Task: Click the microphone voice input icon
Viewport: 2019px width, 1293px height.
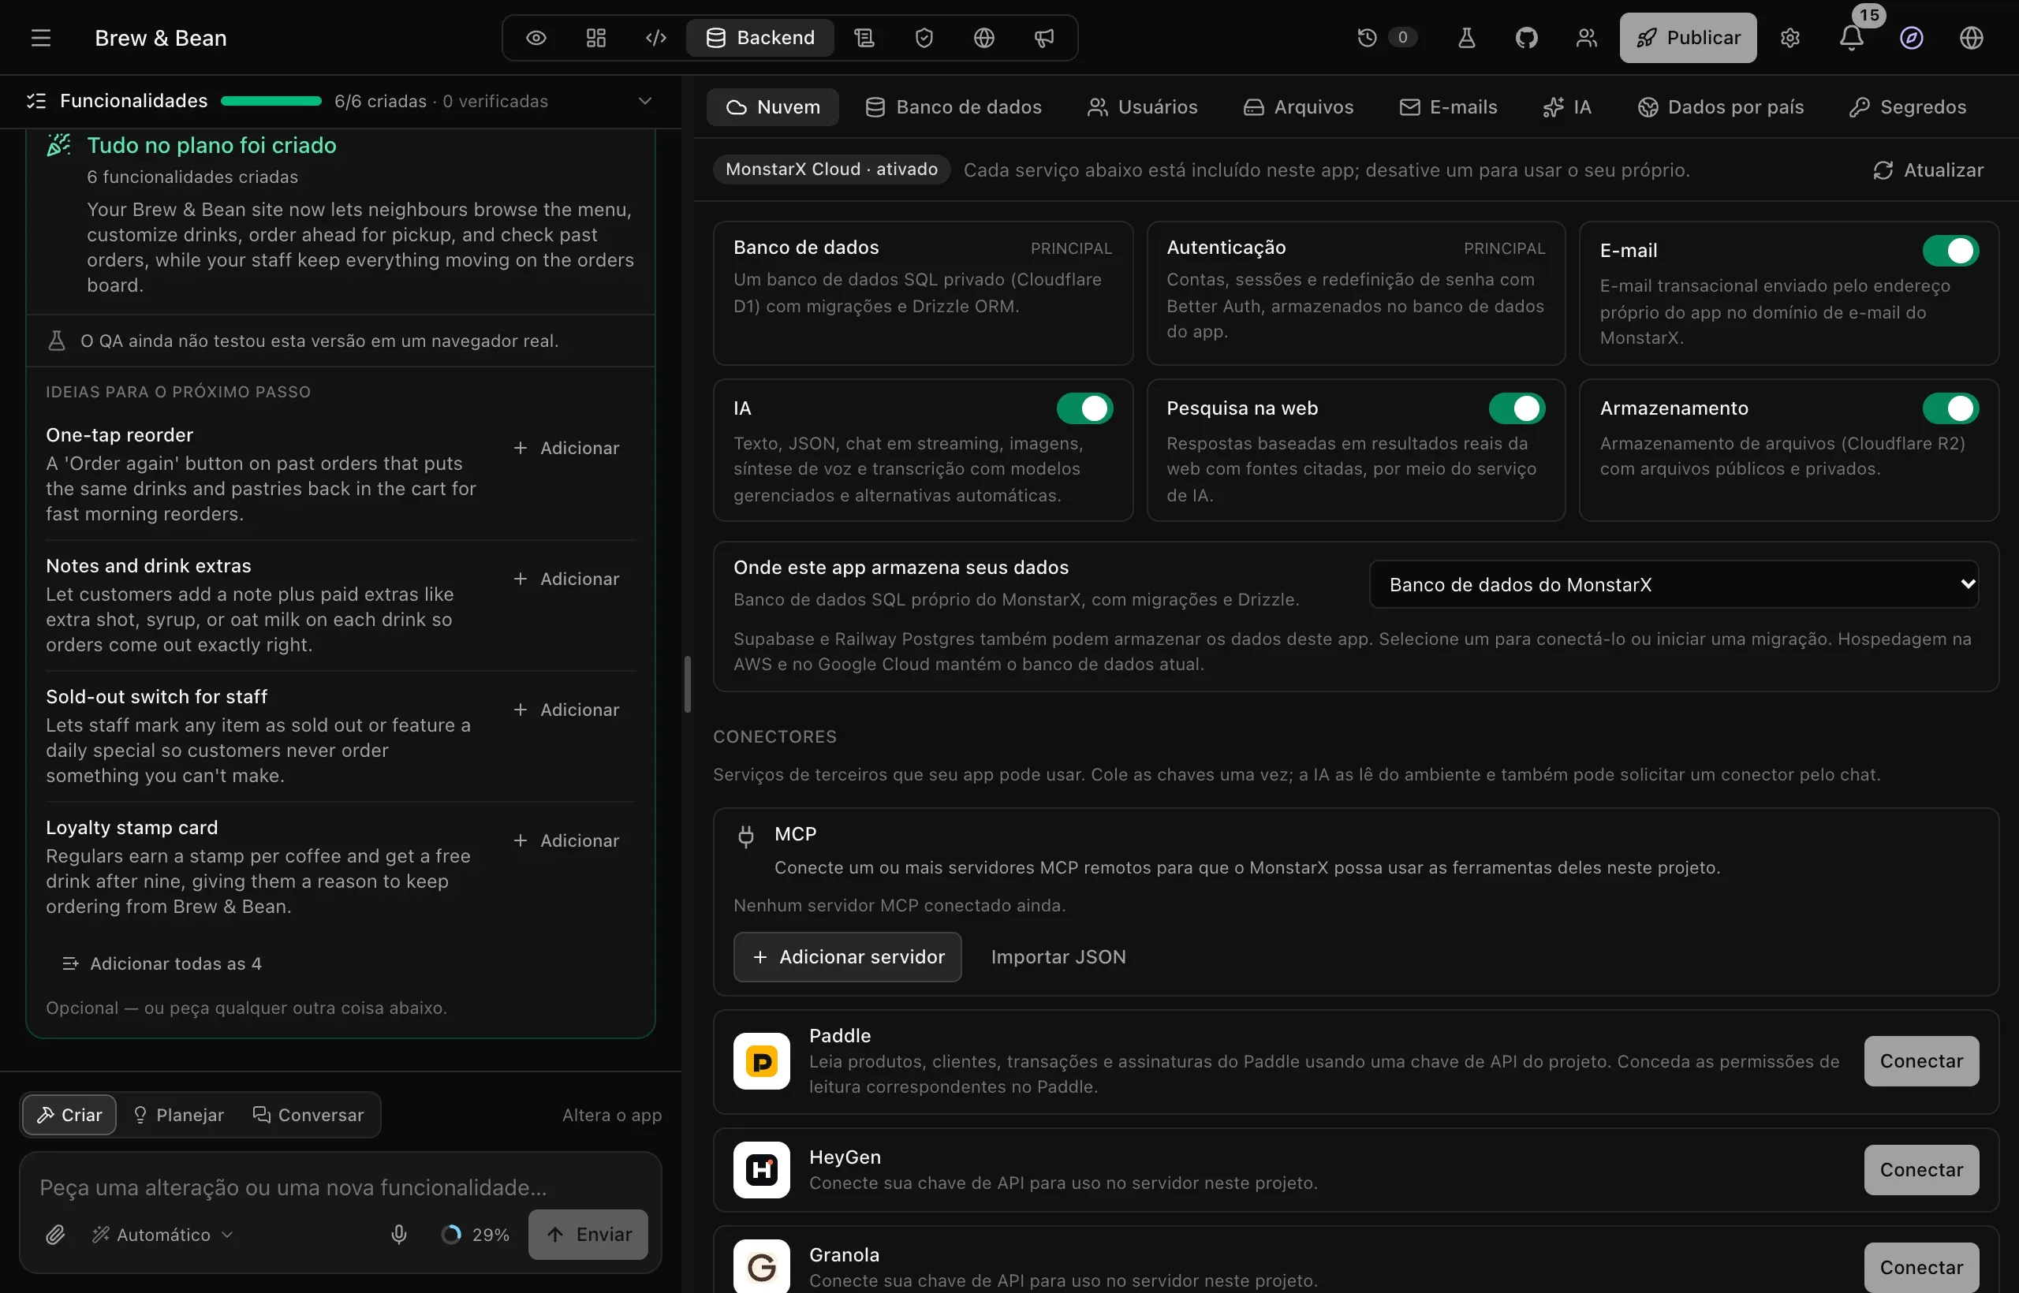Action: coord(399,1233)
